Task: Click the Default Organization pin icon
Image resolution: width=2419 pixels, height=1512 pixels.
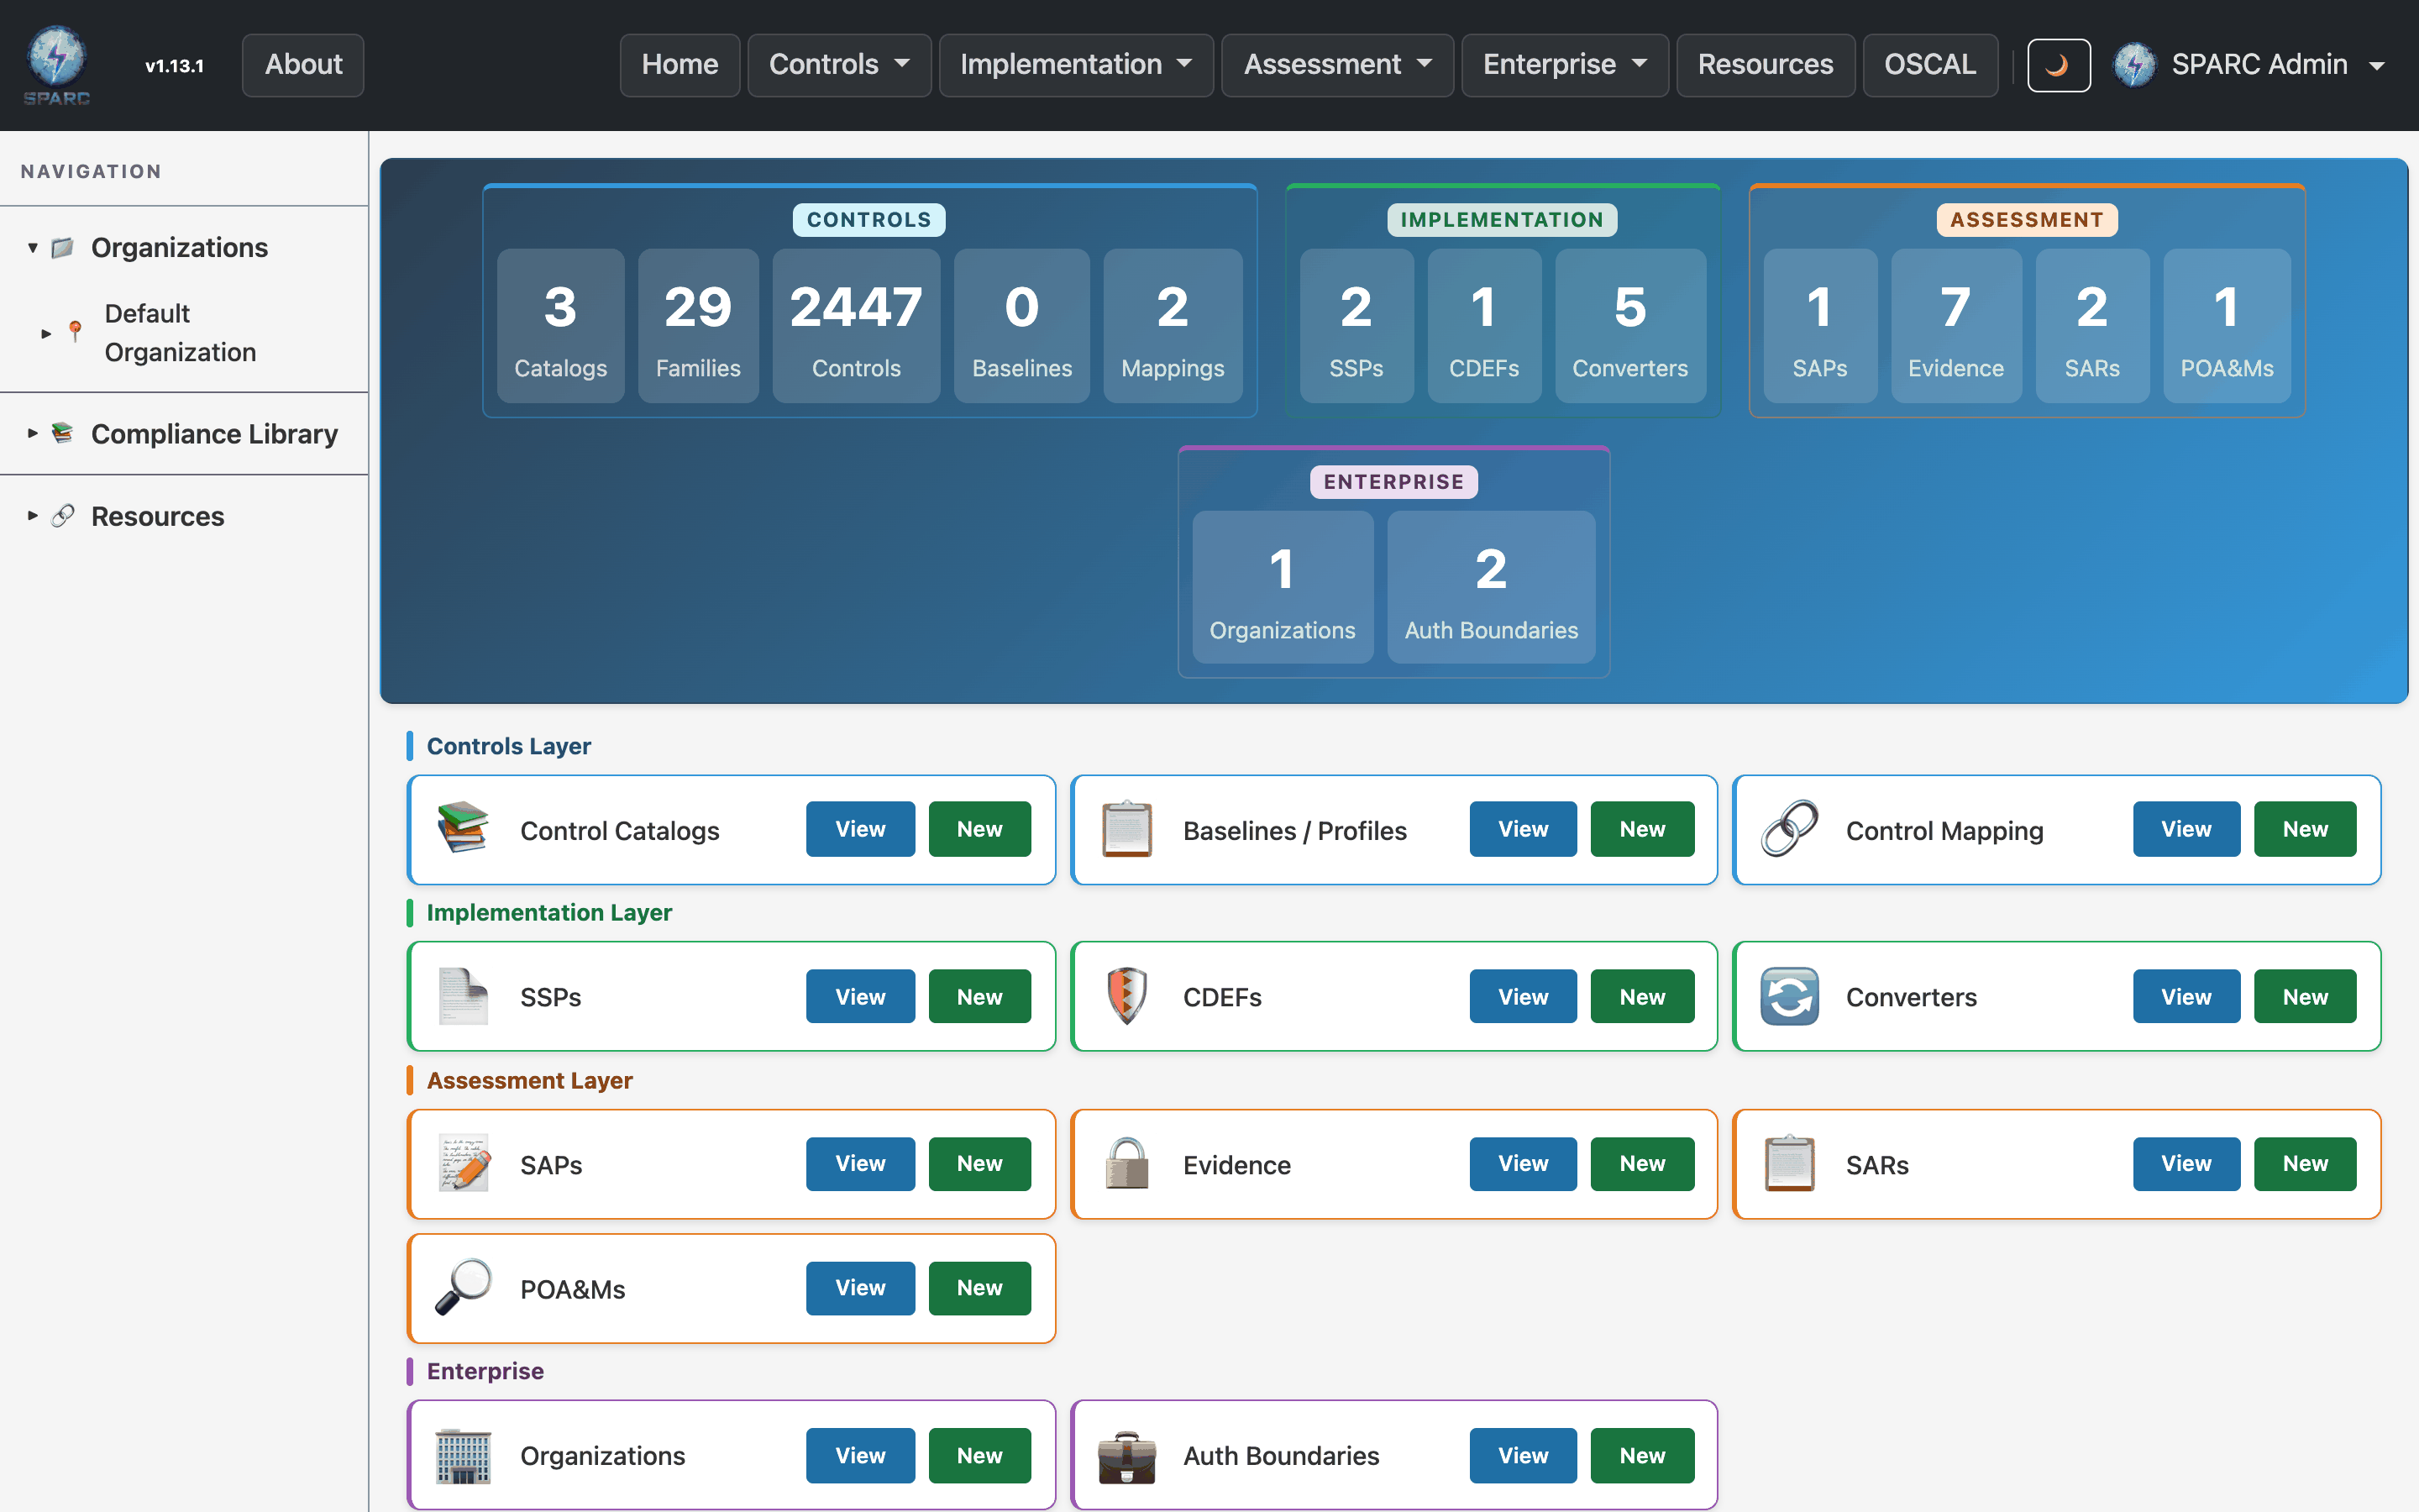Action: (x=75, y=331)
